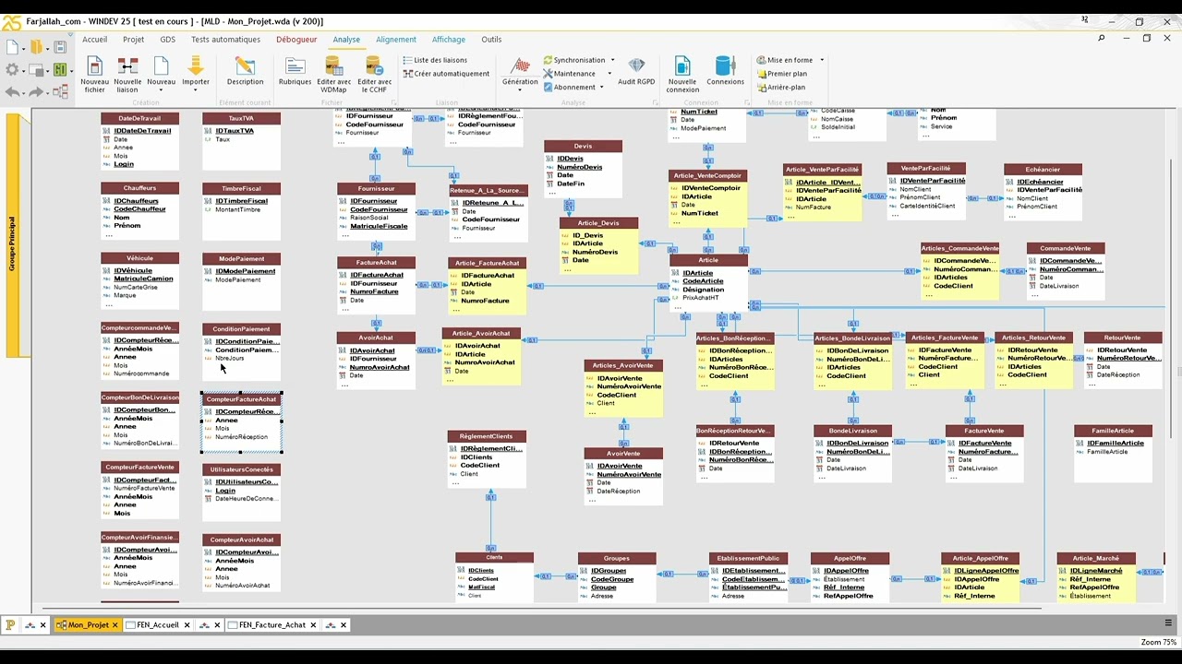Select the Fournisseur table header
Image resolution: width=1182 pixels, height=664 pixels.
pos(377,188)
